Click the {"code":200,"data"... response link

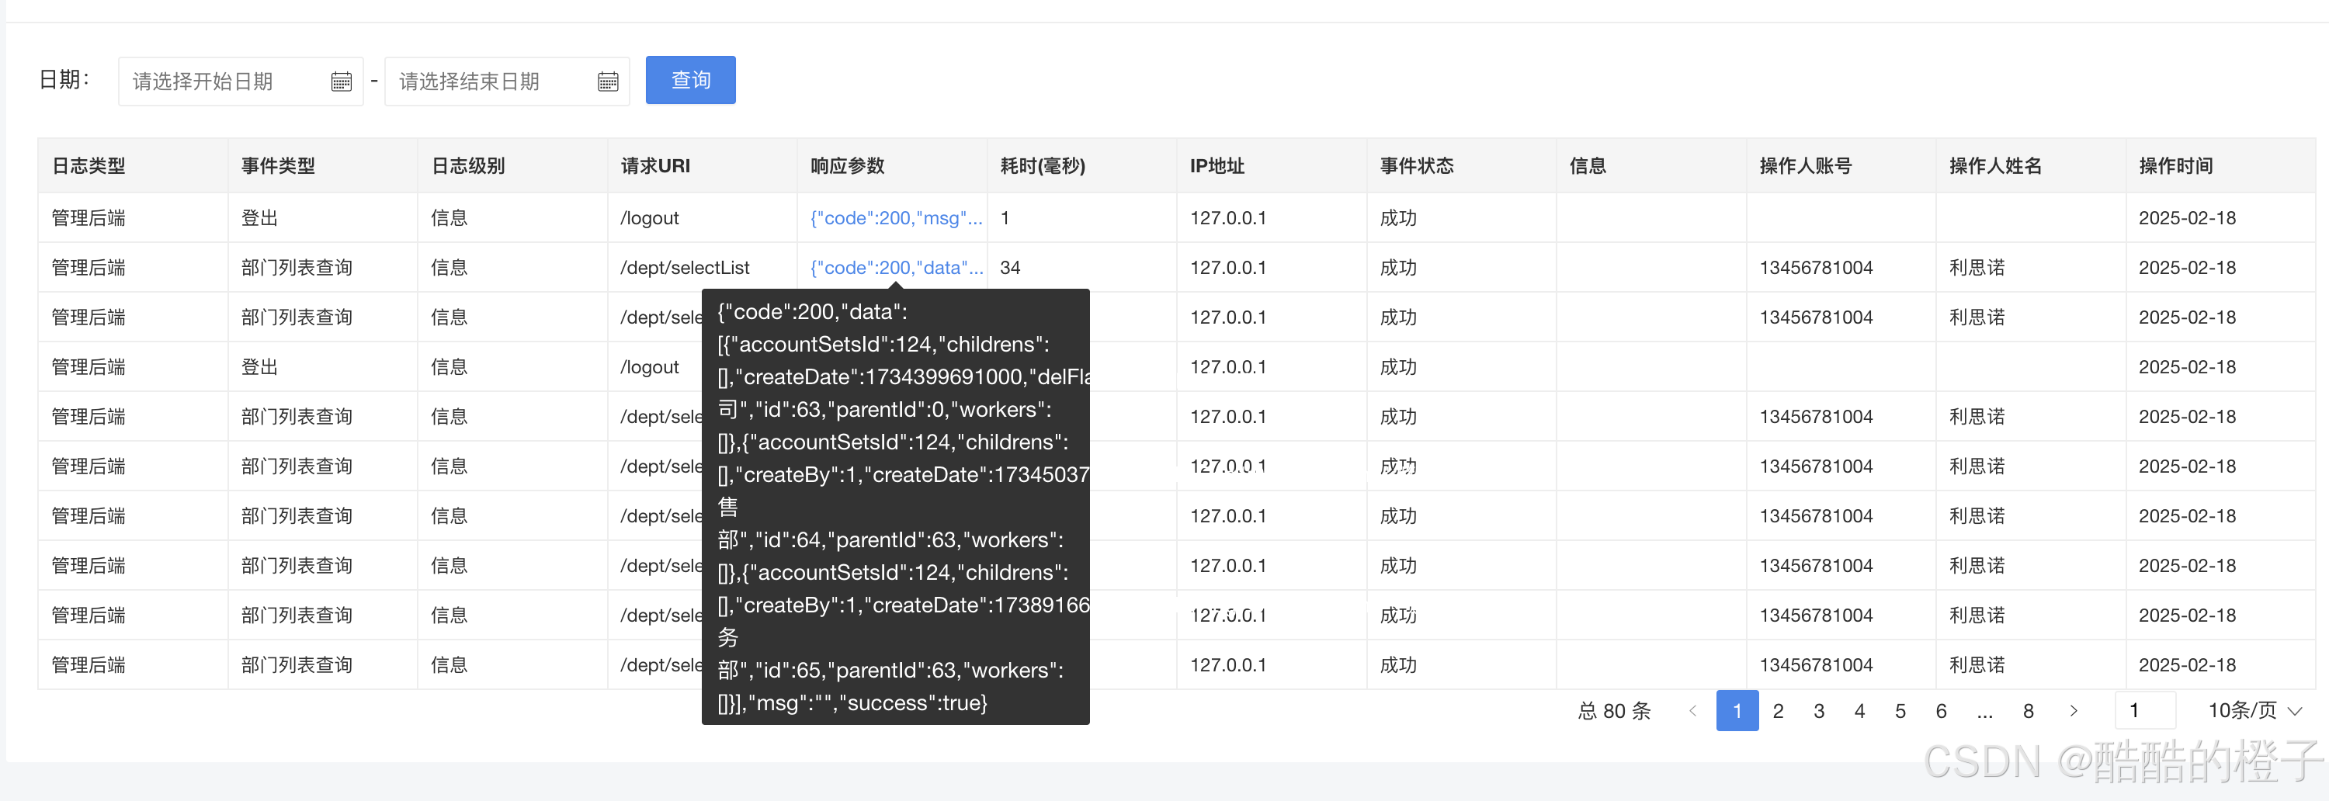[895, 268]
